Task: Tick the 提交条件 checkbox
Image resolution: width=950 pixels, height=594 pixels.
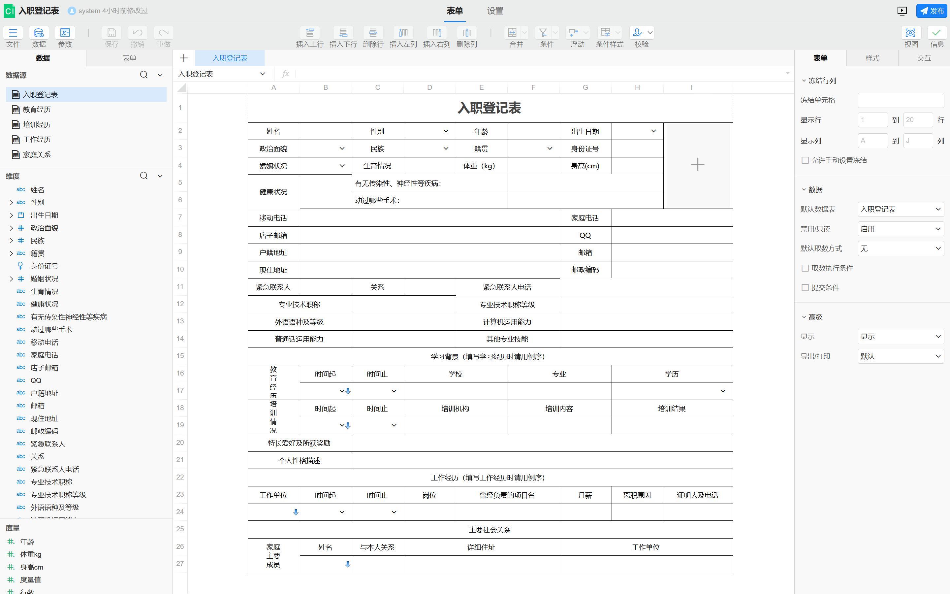Action: pos(805,287)
